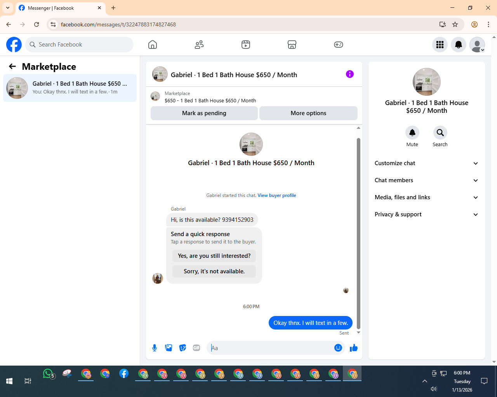This screenshot has width=497, height=397.
Task: Open the View buyer profile link
Action: (x=277, y=195)
